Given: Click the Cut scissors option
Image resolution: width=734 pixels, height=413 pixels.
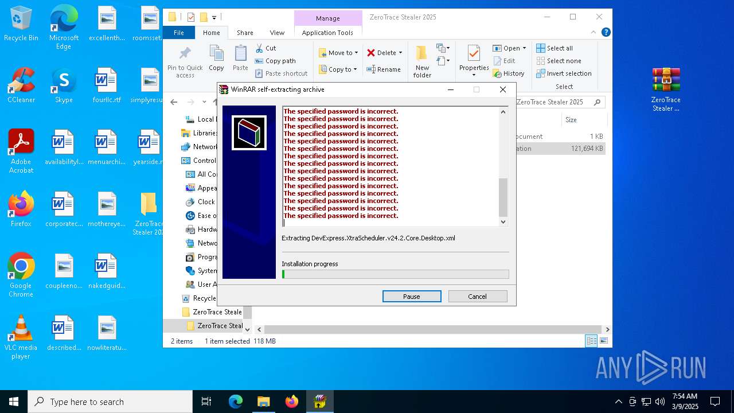Looking at the screenshot, I should pyautogui.click(x=266, y=48).
